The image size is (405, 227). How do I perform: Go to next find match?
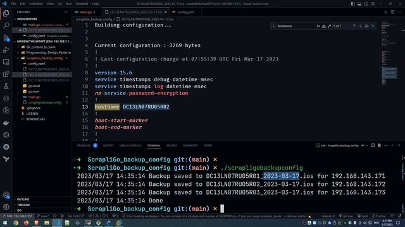point(360,26)
